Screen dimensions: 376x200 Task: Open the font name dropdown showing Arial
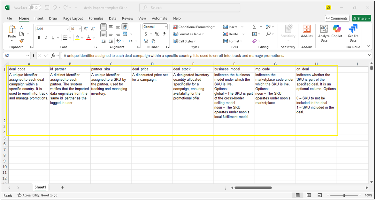point(52,29)
